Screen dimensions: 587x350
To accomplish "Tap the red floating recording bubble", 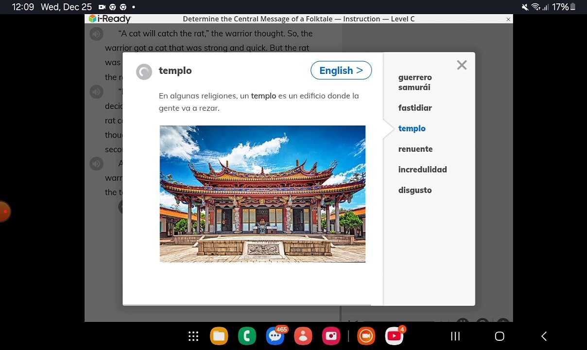I will (4, 211).
